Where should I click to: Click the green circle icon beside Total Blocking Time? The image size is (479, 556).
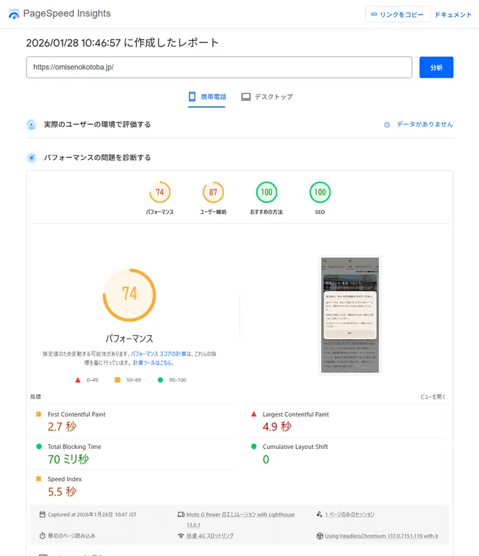click(39, 446)
